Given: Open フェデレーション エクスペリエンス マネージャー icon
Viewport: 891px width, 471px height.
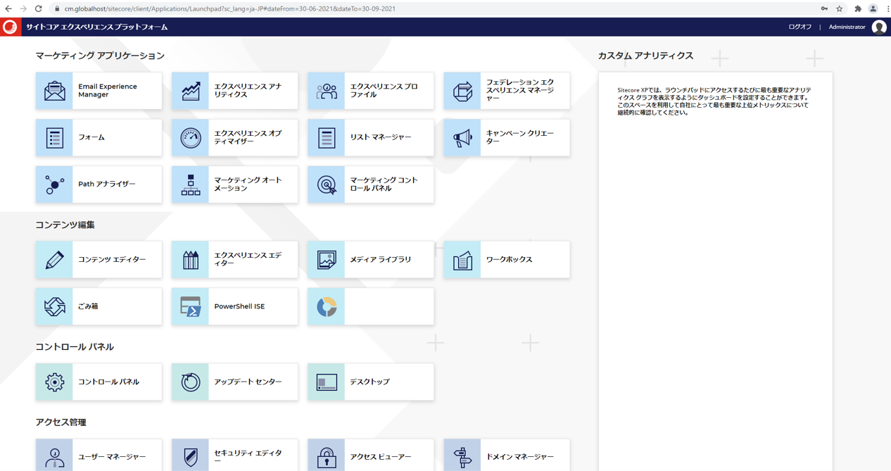Looking at the screenshot, I should point(462,91).
